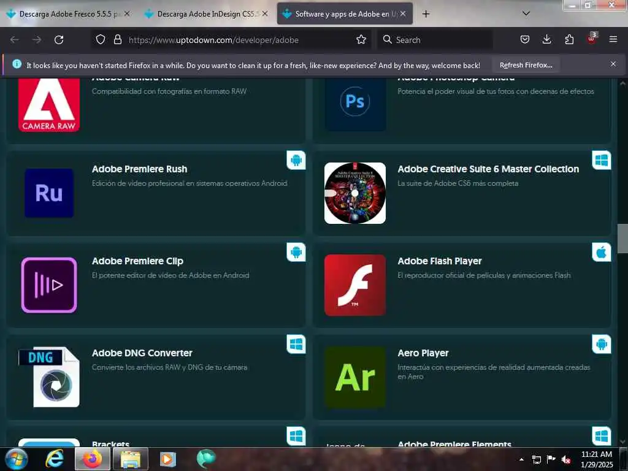Screen dimensions: 628x471
Task: Click the Creative Suite 6 disc icon
Action: tap(355, 193)
